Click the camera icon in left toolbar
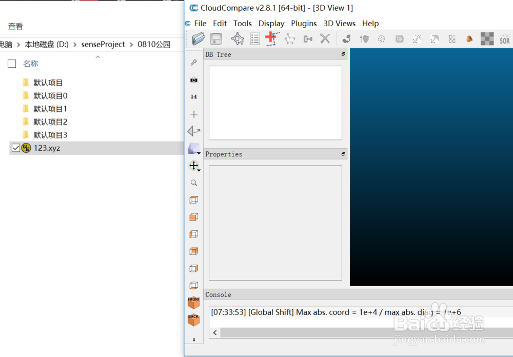The height and width of the screenshot is (357, 513). [x=194, y=80]
